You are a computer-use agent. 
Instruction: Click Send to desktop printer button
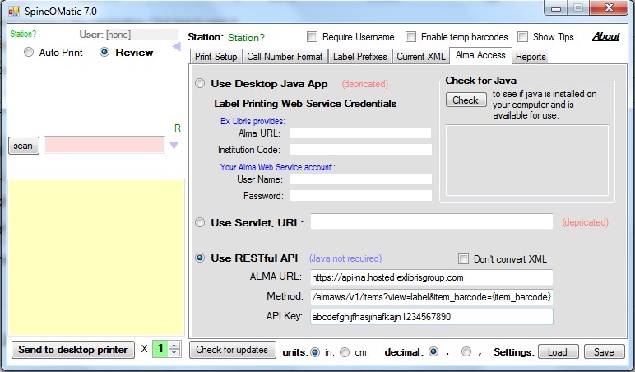coord(73,350)
